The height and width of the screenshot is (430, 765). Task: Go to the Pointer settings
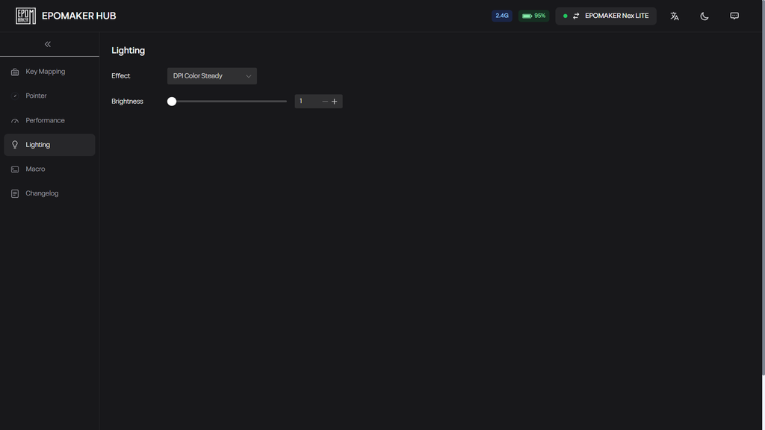click(x=49, y=96)
